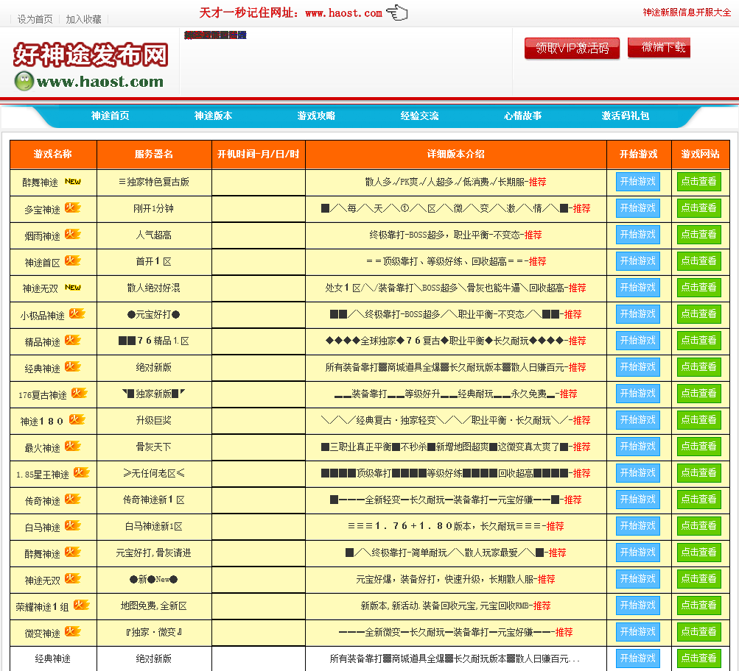The width and height of the screenshot is (739, 671).
Task: Click the fire icon beside 神途180
Action: [77, 419]
